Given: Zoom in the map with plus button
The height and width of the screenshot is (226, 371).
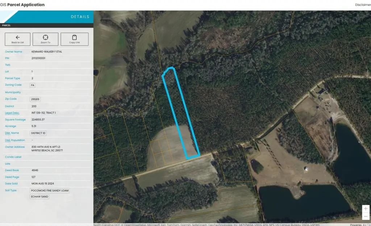Looking at the screenshot, I should [x=366, y=209].
